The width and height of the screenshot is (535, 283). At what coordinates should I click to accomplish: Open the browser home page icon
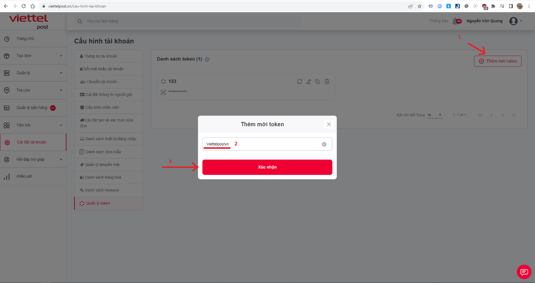click(33, 6)
